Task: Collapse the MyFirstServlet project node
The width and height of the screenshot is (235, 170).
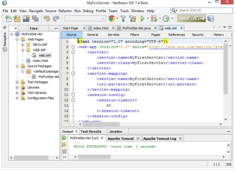Action: click(x=11, y=34)
